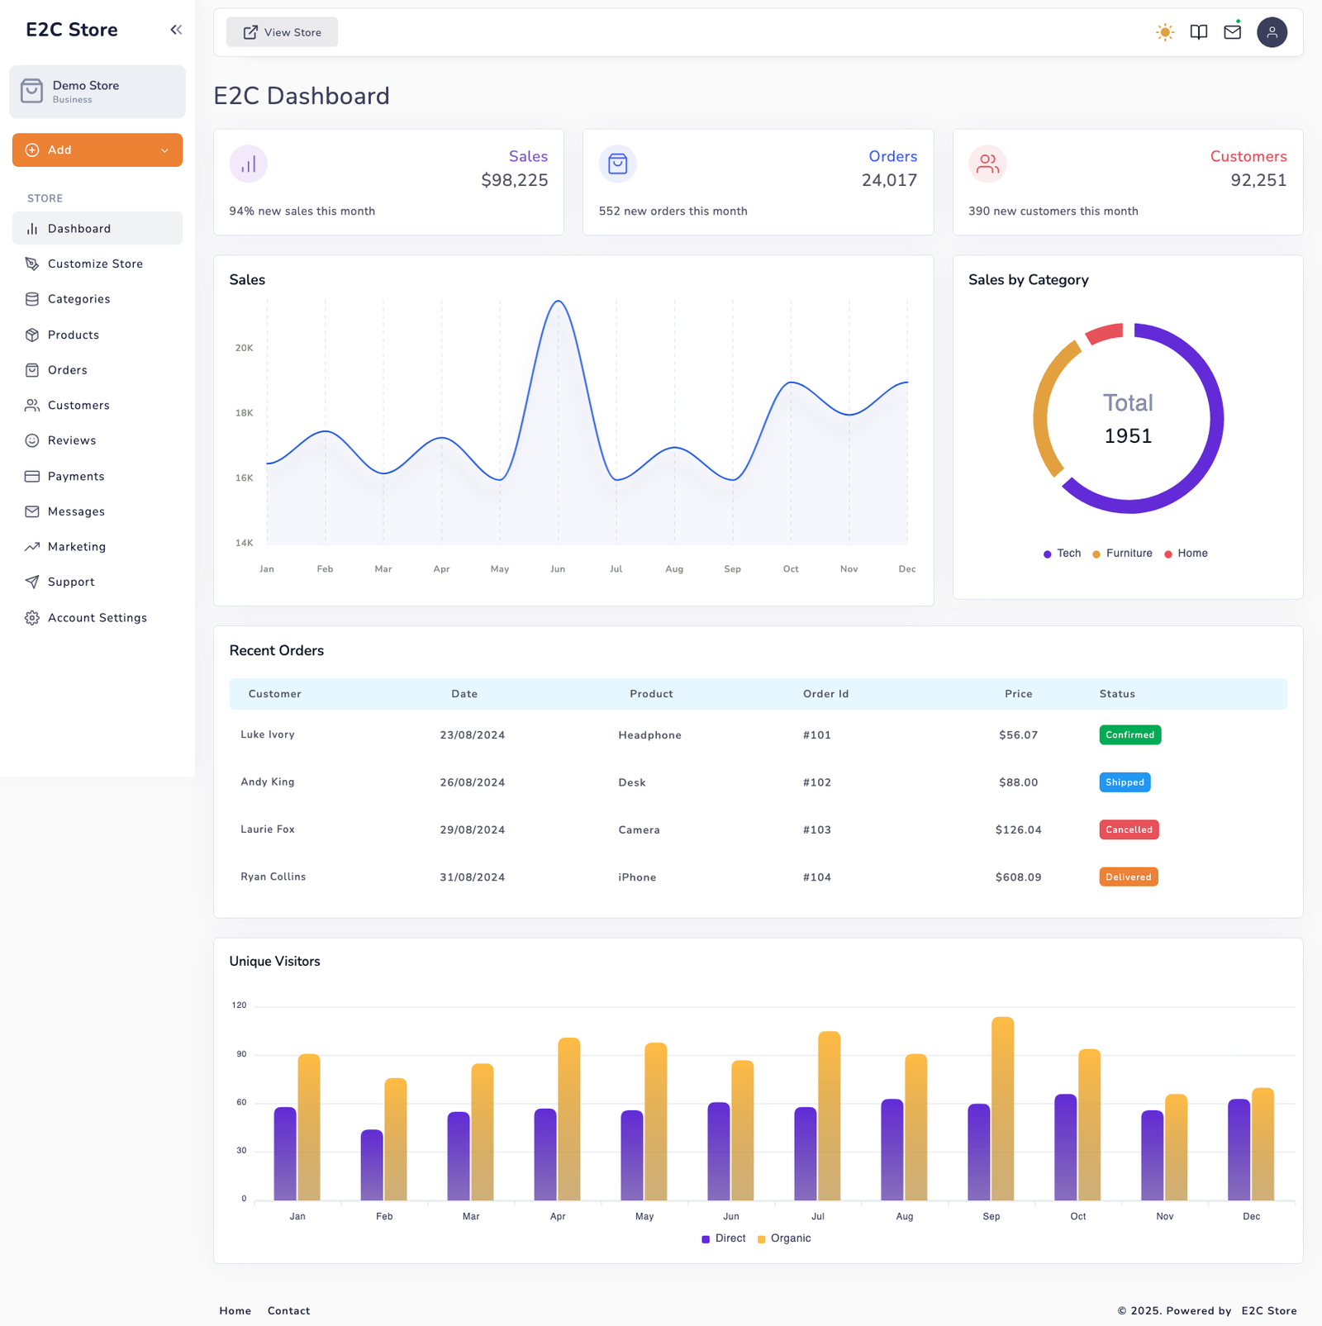Open the Contact link in the footer
Image resolution: width=1322 pixels, height=1326 pixels.
(288, 1310)
